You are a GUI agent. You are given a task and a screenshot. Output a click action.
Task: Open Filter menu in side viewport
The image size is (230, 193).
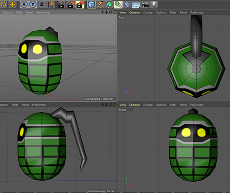tap(15, 105)
